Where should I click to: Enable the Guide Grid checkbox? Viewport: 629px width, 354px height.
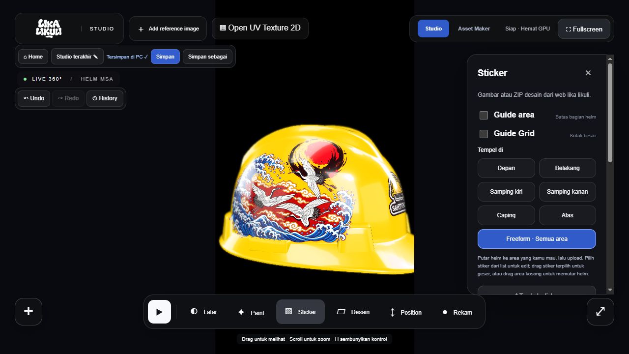[484, 134]
